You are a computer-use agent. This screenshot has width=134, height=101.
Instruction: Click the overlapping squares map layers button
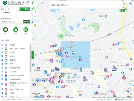coord(131,89)
